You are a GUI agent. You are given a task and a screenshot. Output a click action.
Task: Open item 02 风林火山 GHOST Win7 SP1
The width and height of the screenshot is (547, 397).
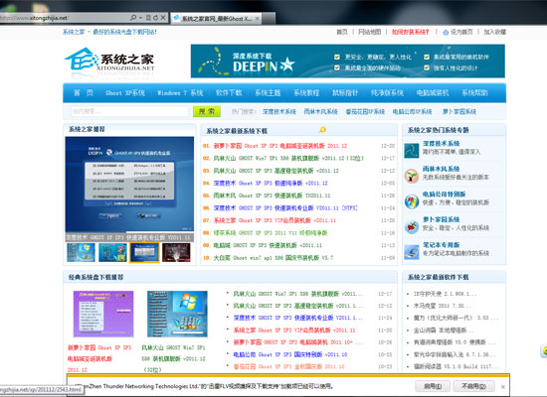[288, 158]
